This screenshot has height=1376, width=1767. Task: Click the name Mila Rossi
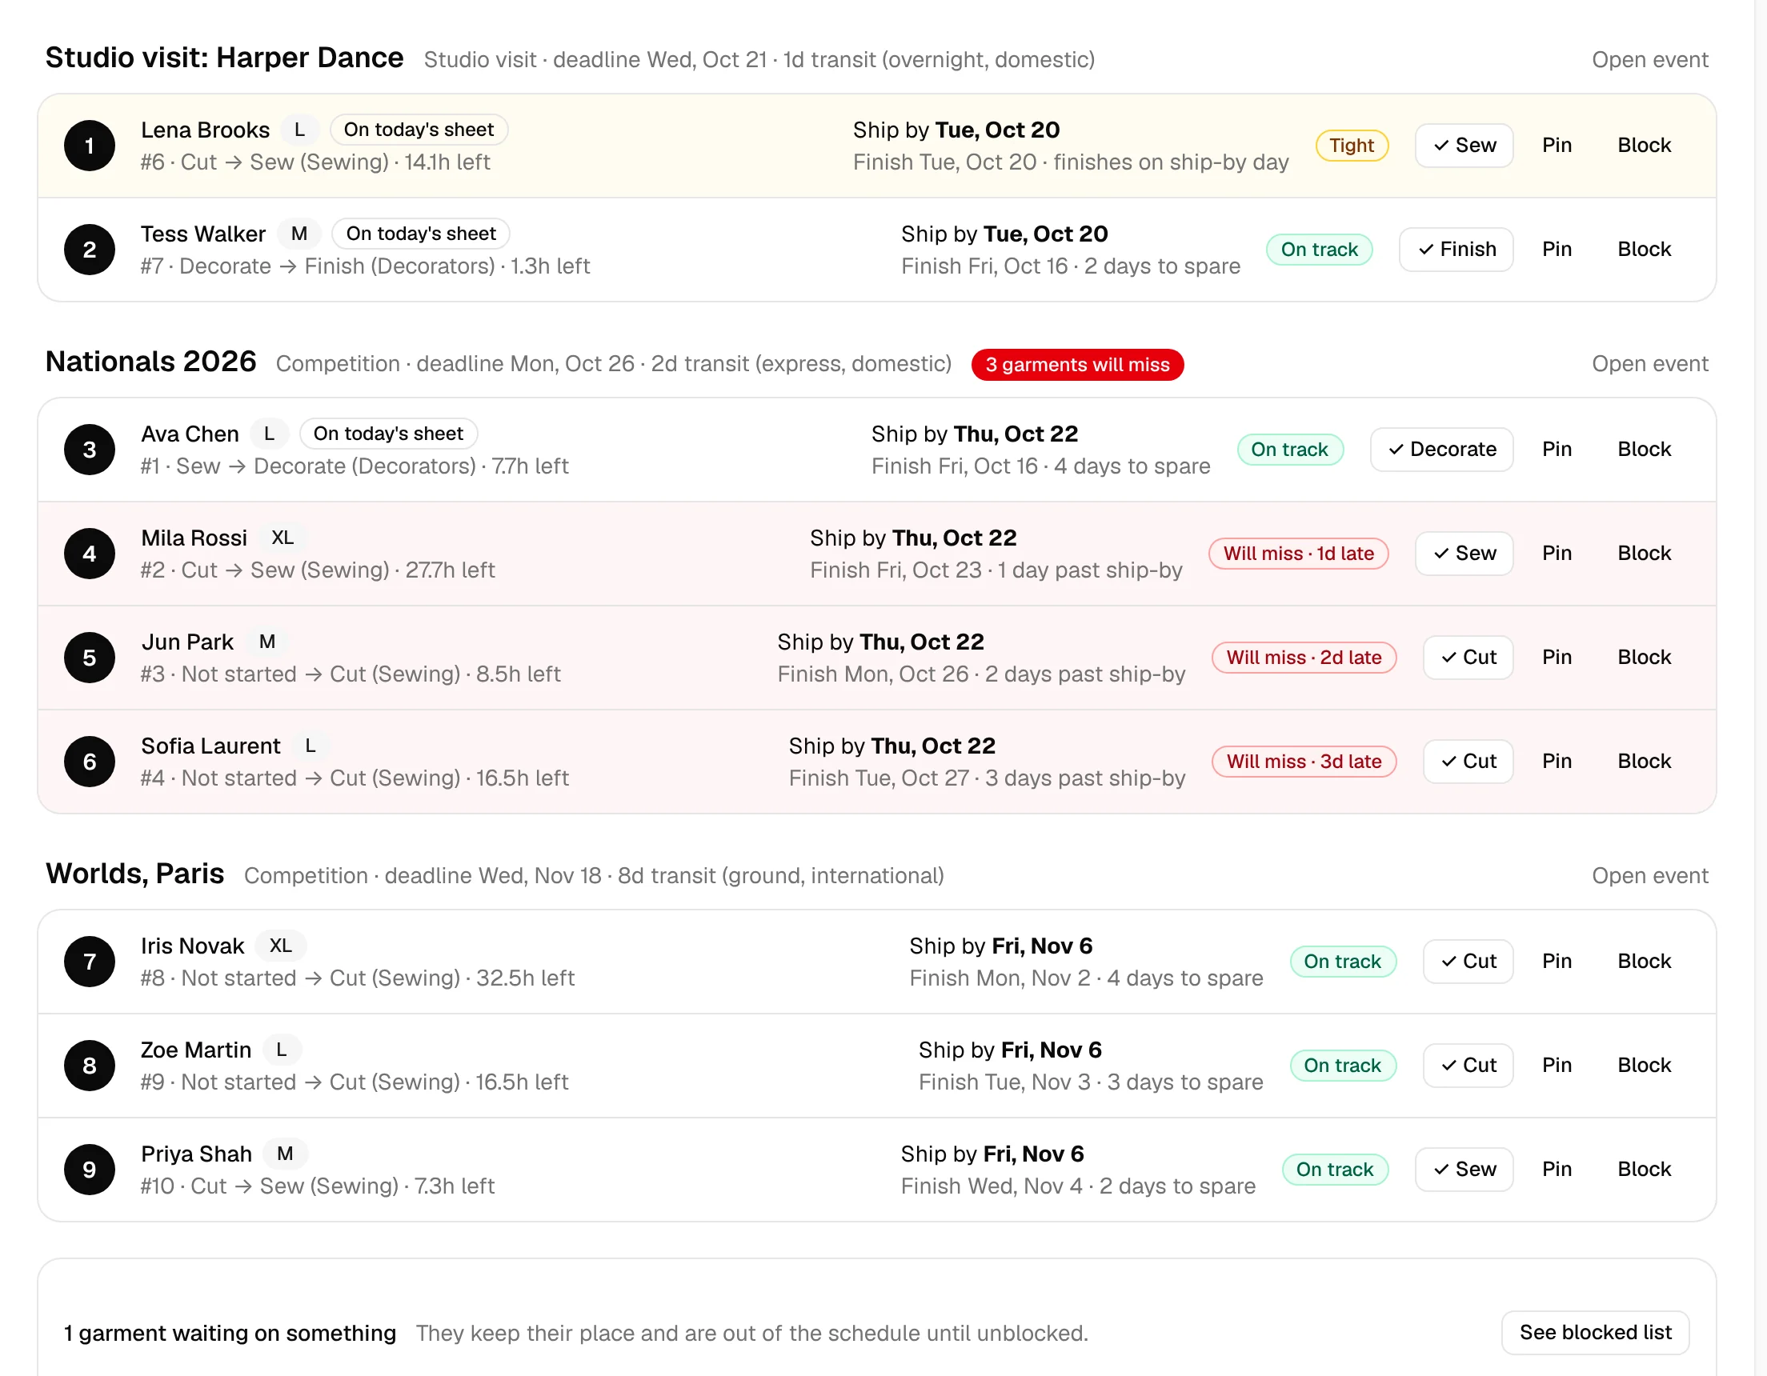coord(194,538)
